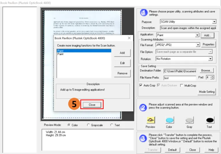
Task: Click the Close button in the dialog
Action: [92, 105]
